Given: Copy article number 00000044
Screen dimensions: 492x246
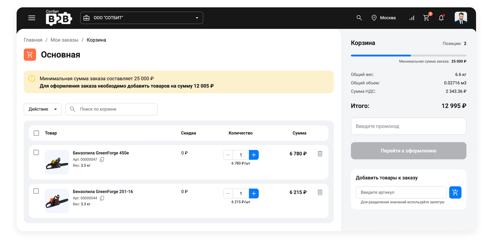Looking at the screenshot, I should pos(102,198).
